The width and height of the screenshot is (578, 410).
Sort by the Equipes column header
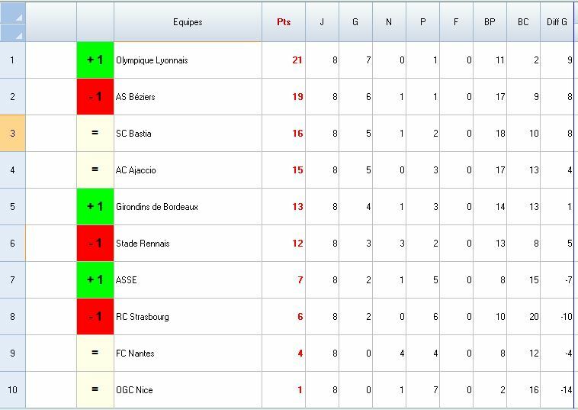click(188, 22)
